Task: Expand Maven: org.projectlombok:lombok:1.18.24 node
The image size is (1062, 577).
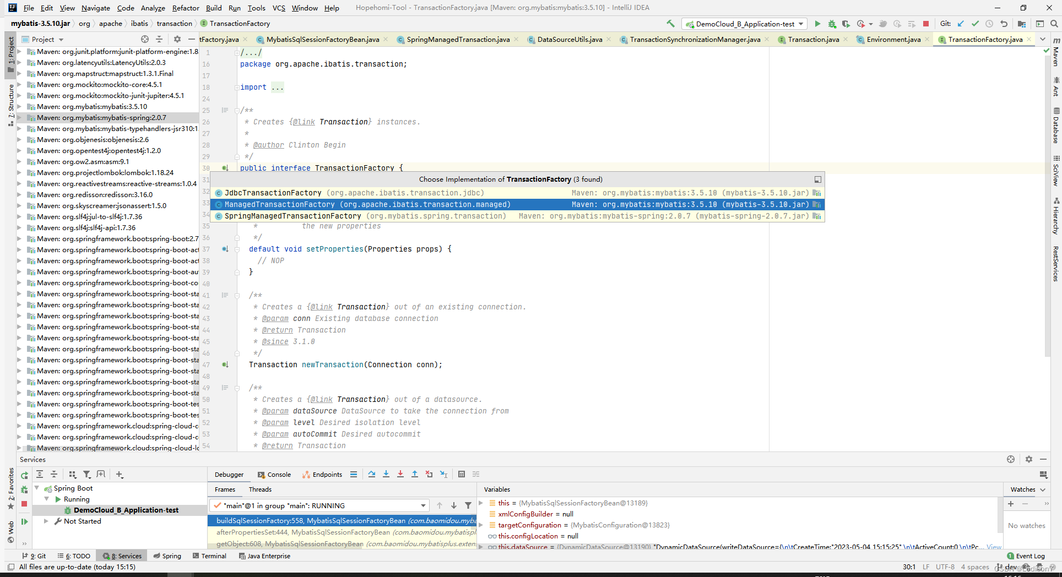Action: point(20,173)
